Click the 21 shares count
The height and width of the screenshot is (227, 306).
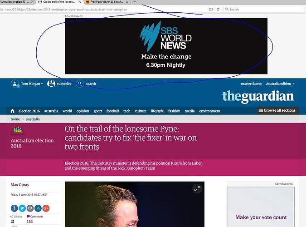click(x=13, y=222)
